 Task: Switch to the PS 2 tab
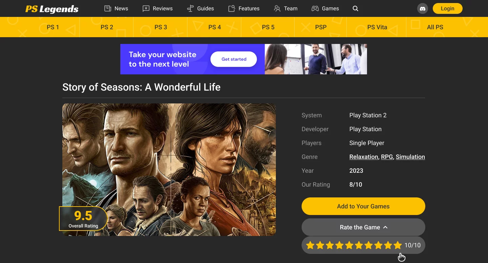[107, 27]
